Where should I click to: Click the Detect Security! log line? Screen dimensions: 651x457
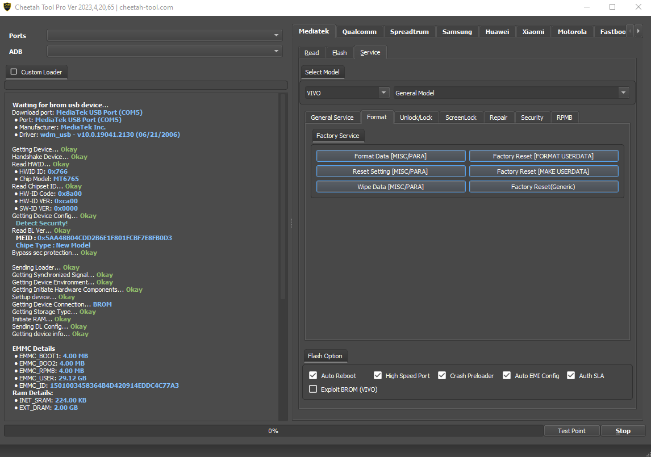(41, 223)
